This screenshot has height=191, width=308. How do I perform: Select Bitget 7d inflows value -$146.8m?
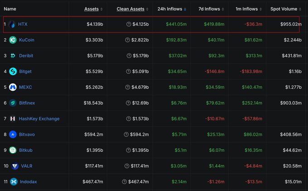(215, 72)
